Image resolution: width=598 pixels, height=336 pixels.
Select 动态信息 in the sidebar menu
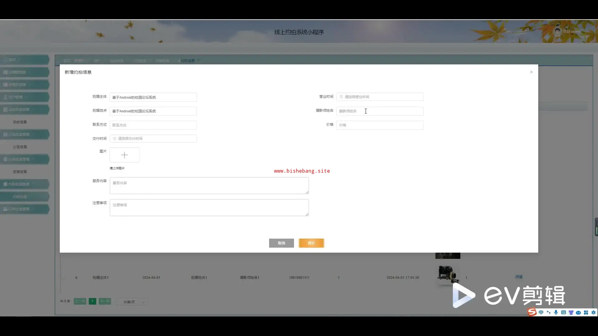(20, 122)
